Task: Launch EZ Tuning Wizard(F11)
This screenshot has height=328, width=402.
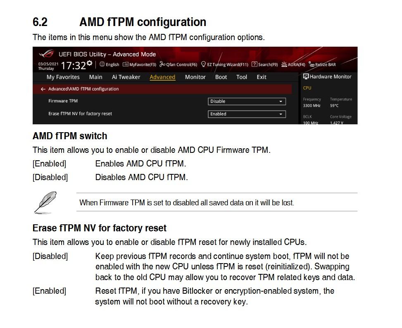Action: click(x=225, y=64)
